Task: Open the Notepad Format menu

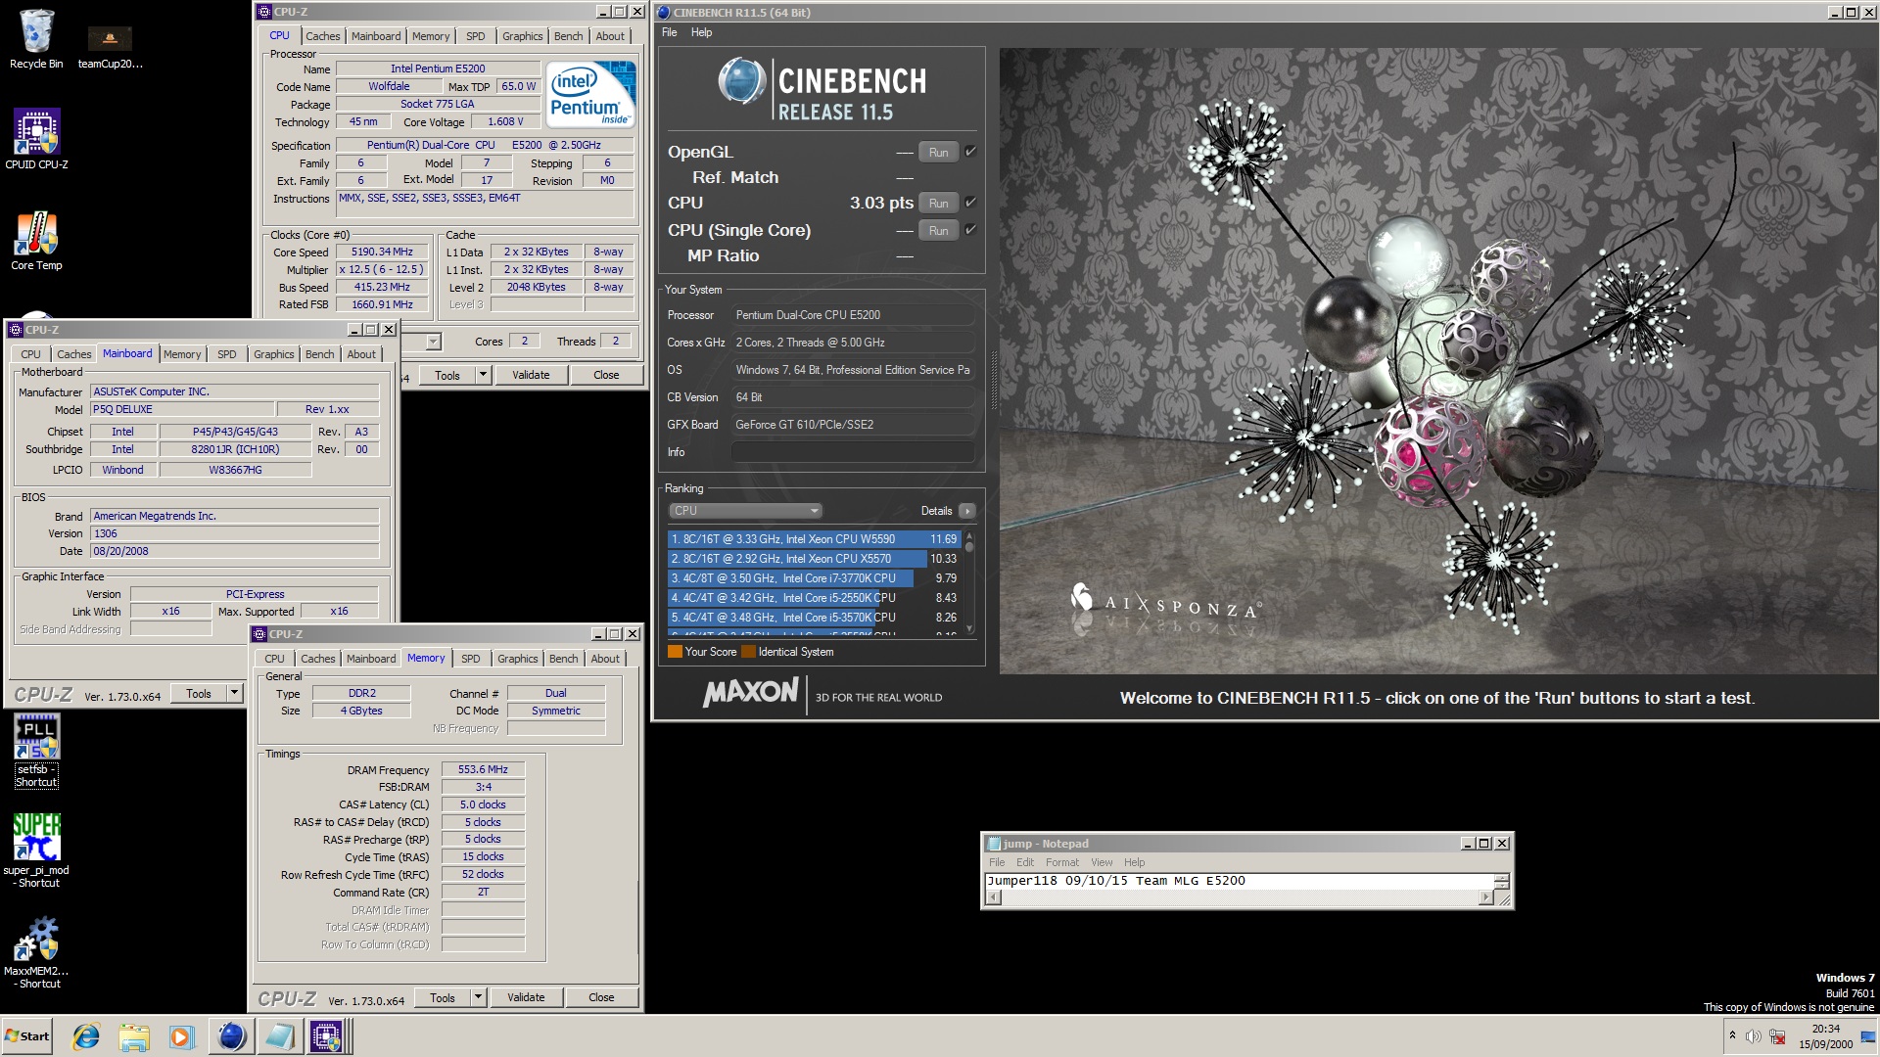Action: tap(1061, 862)
